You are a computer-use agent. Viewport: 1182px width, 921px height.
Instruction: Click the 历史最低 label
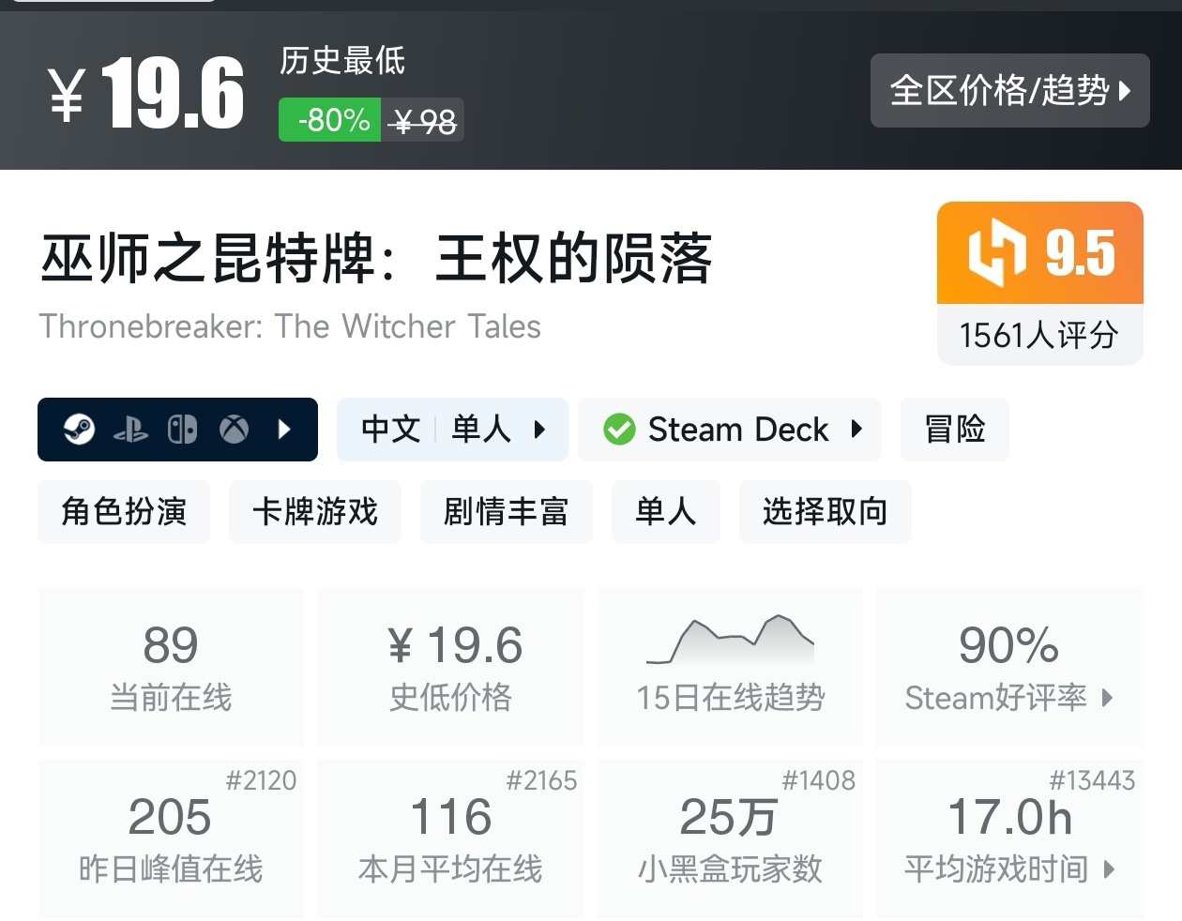tap(342, 61)
